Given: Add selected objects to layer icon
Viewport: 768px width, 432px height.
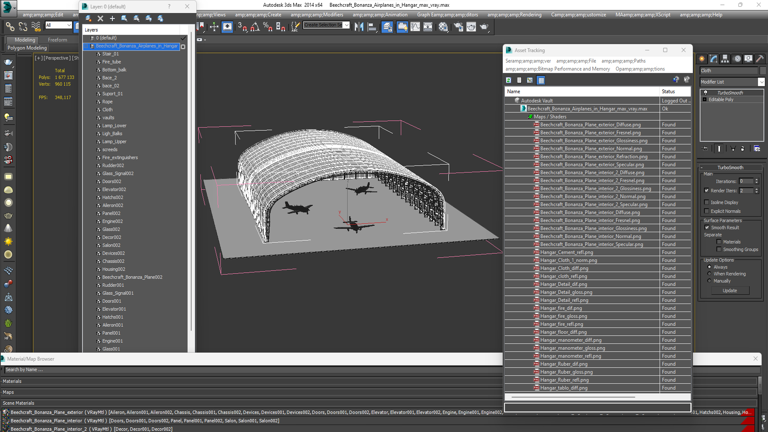Looking at the screenshot, I should [112, 18].
